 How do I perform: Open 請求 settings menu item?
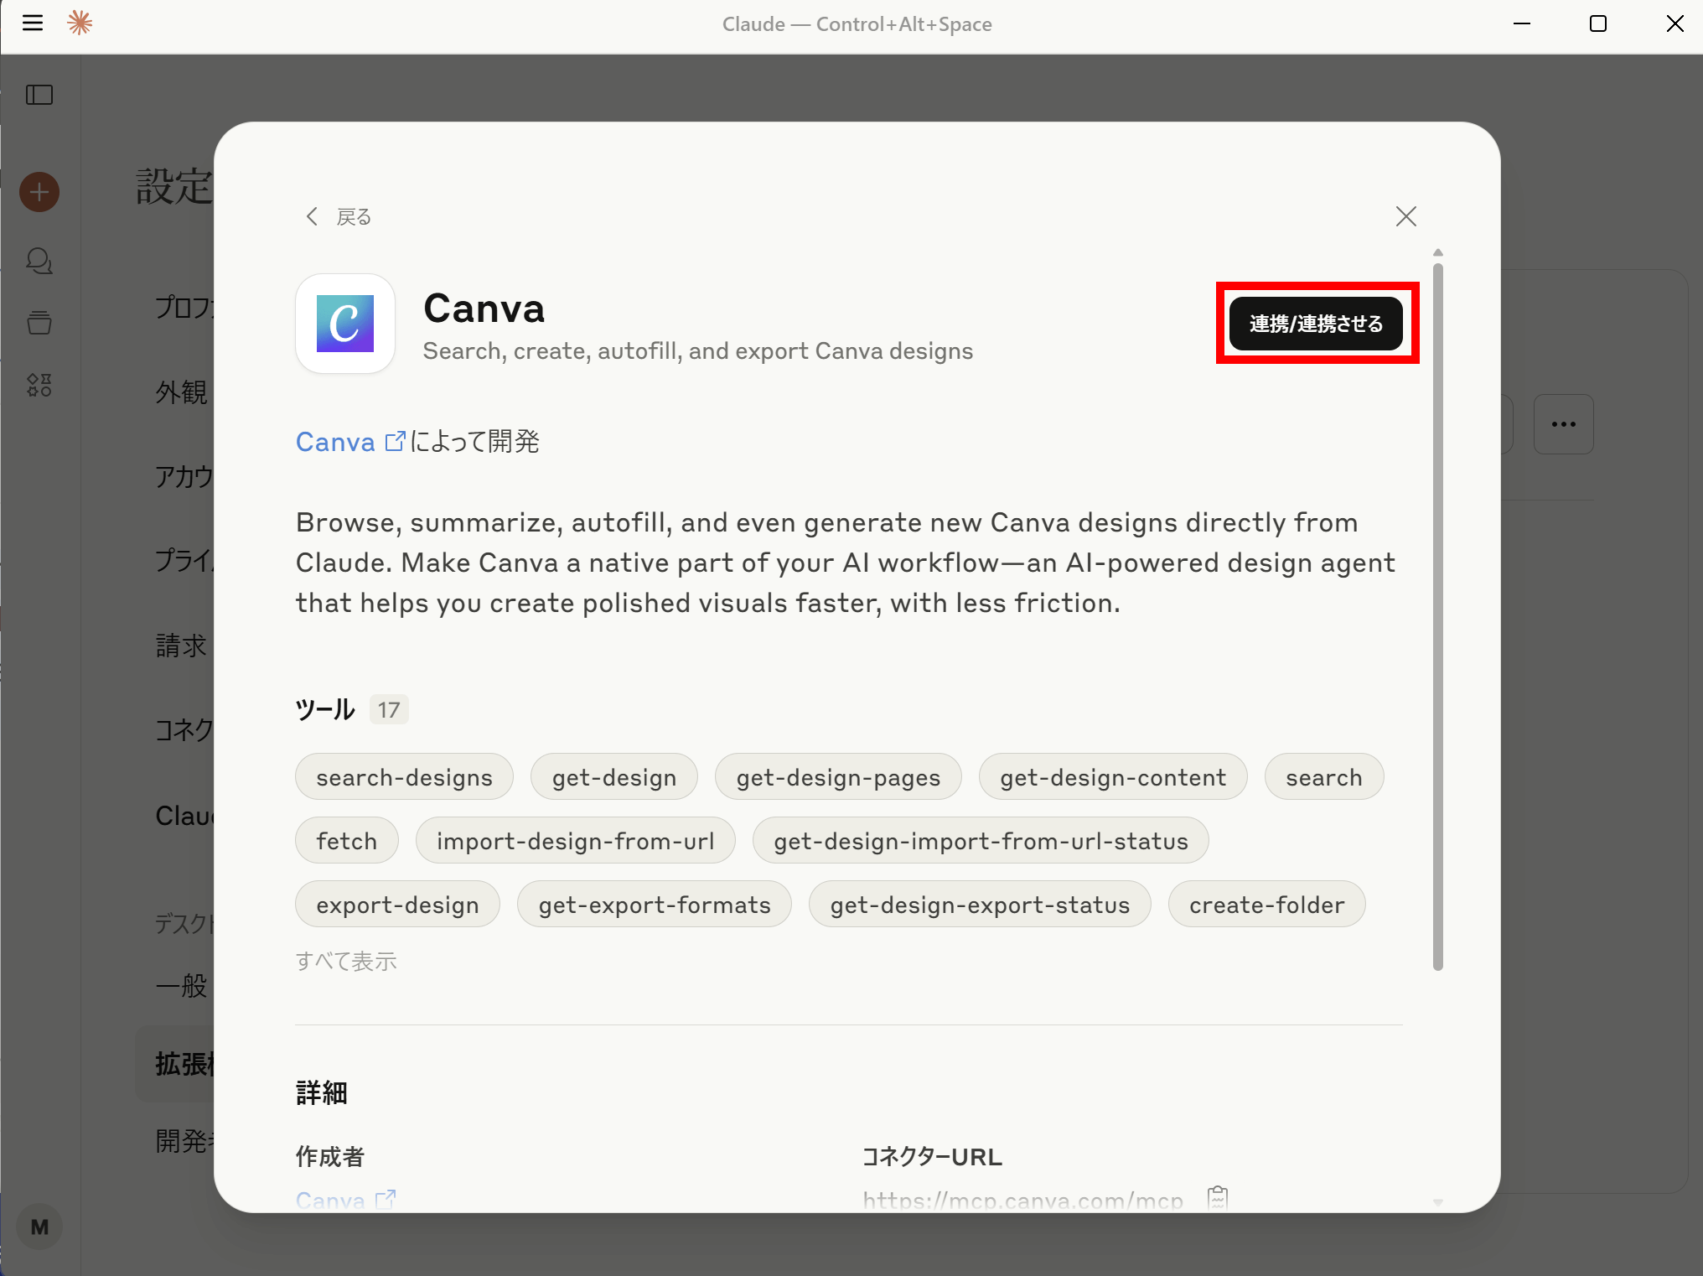181,645
